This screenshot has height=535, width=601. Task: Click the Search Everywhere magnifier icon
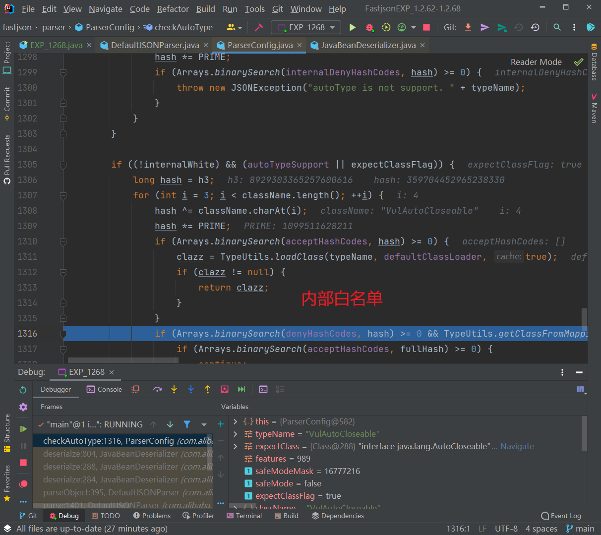pos(557,27)
